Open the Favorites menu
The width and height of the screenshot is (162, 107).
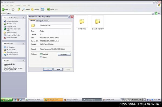(x=18, y=5)
